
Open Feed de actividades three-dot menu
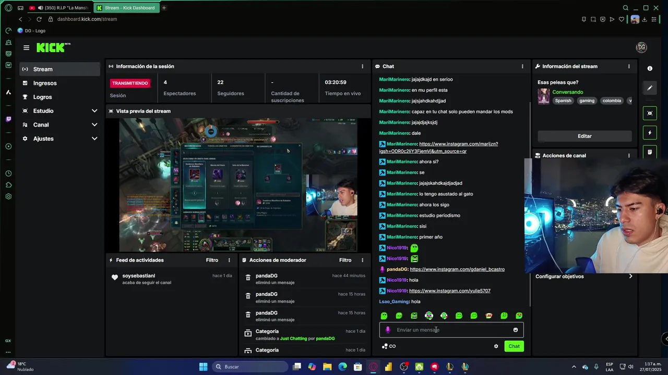(x=229, y=260)
